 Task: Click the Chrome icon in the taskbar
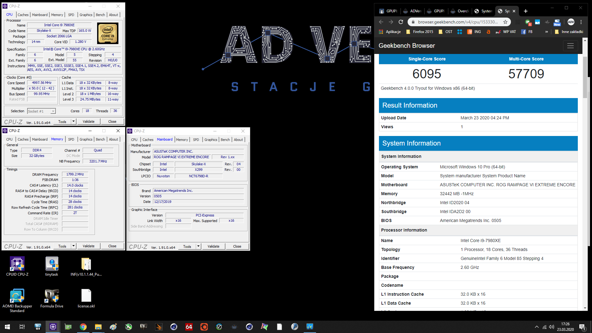click(83, 327)
